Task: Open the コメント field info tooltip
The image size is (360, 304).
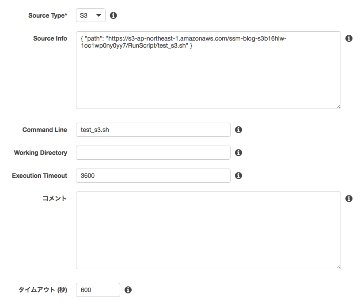Action: pos(349,199)
